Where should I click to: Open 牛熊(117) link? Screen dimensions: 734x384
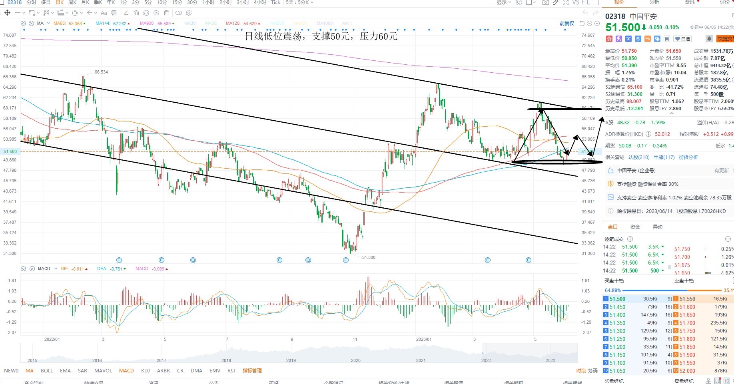point(664,157)
